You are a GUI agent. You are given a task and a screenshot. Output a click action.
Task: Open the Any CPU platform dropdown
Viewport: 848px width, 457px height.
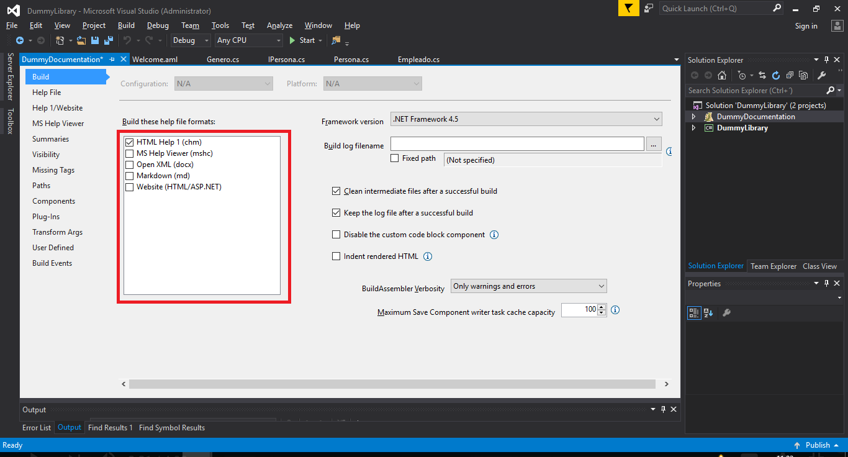pos(248,40)
